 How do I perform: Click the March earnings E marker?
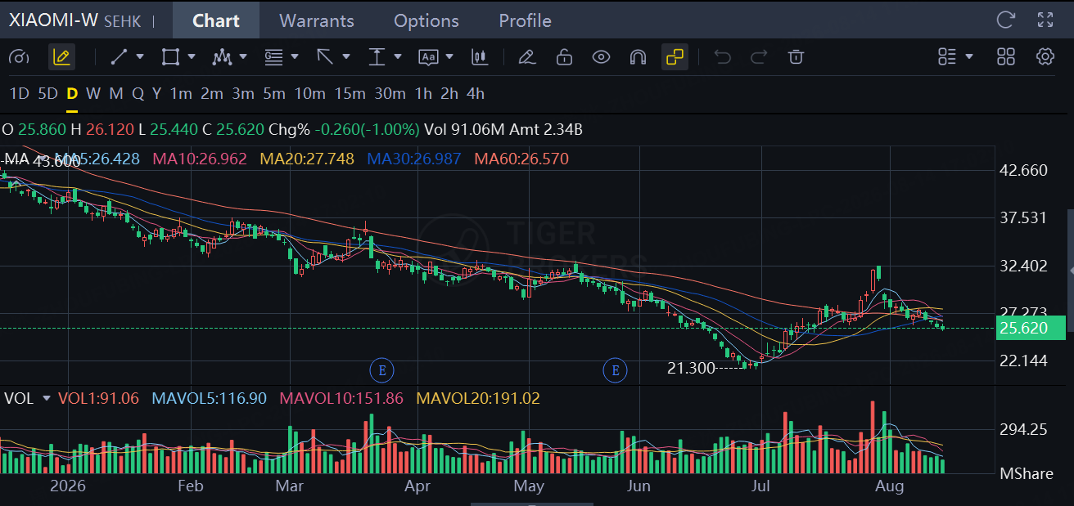tap(381, 370)
